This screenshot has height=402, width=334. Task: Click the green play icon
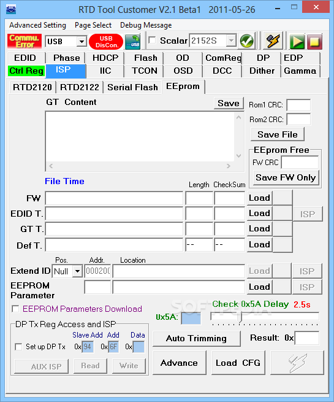tap(297, 42)
